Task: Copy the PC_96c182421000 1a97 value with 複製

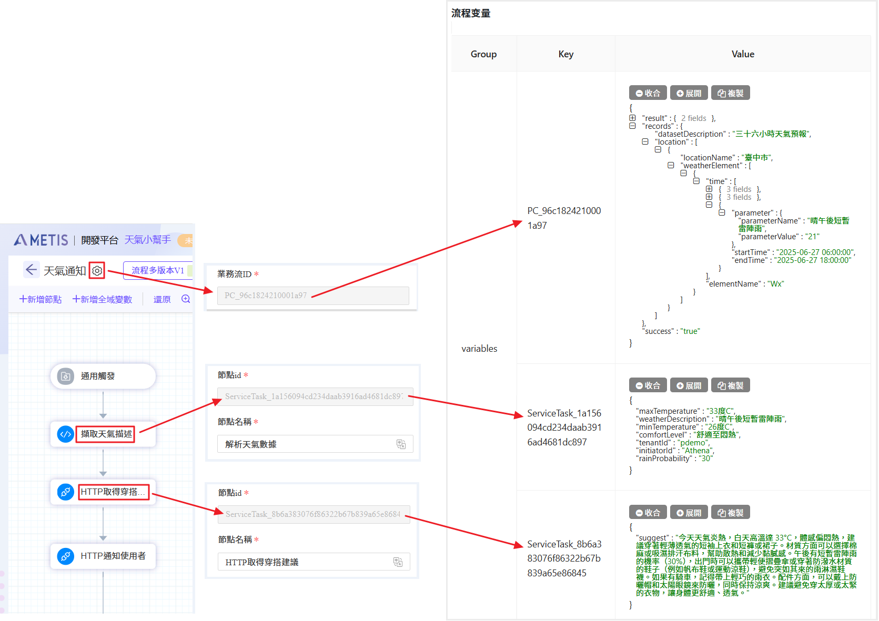Action: coord(731,93)
